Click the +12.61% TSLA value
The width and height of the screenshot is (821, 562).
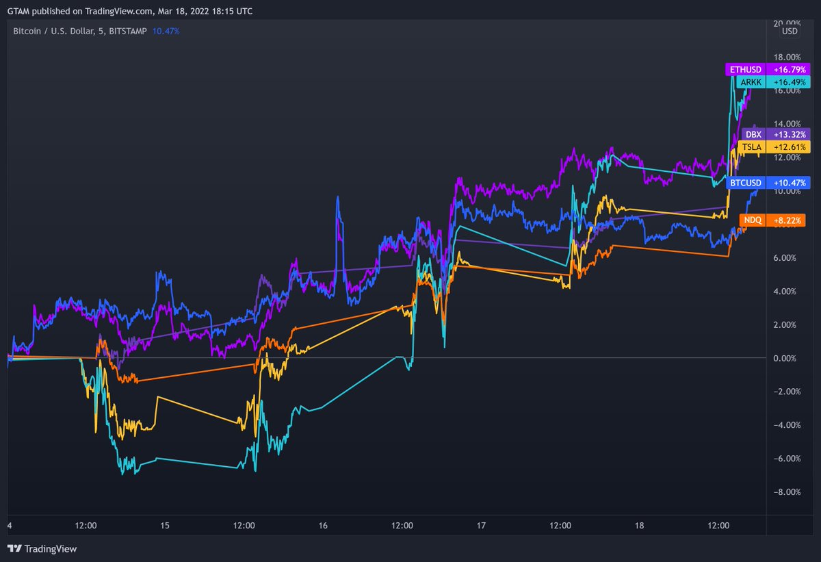[x=789, y=146]
